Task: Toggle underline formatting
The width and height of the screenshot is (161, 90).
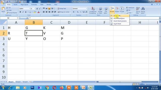Action: [26, 12]
